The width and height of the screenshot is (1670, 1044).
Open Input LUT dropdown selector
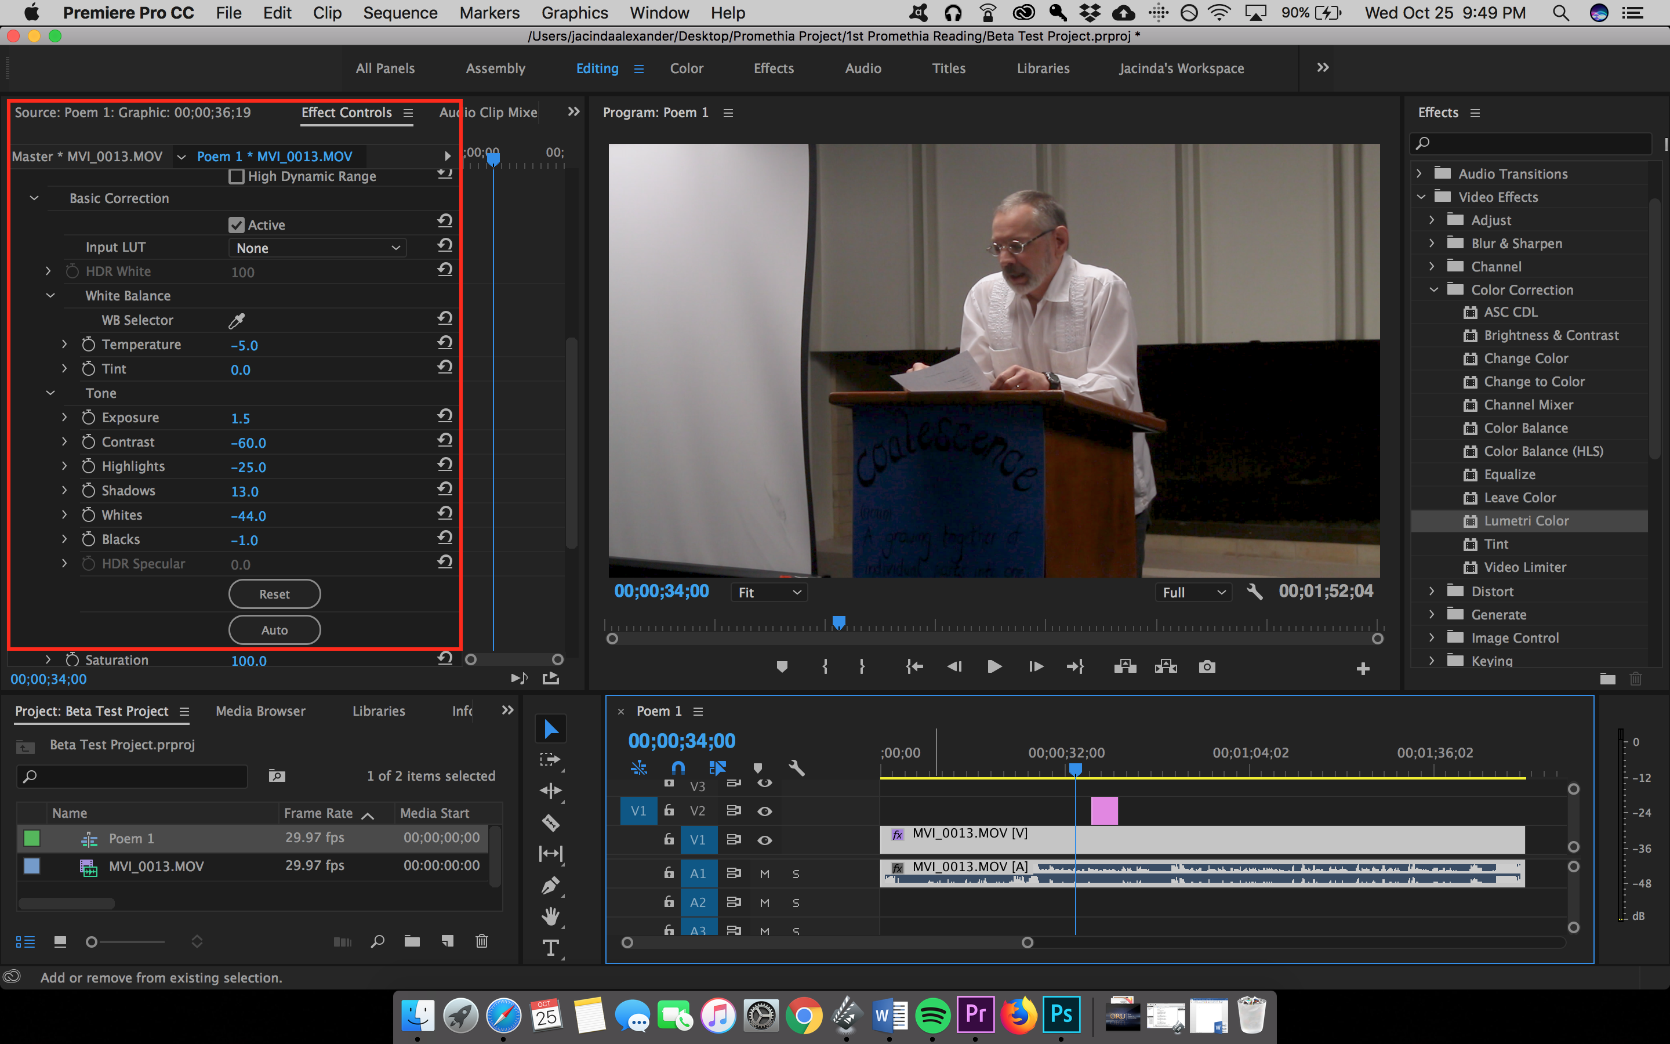coord(315,248)
